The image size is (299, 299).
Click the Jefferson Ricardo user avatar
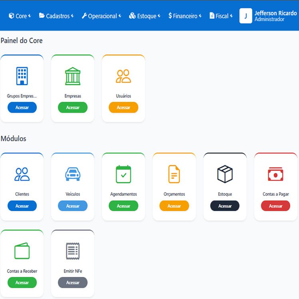[x=245, y=16]
